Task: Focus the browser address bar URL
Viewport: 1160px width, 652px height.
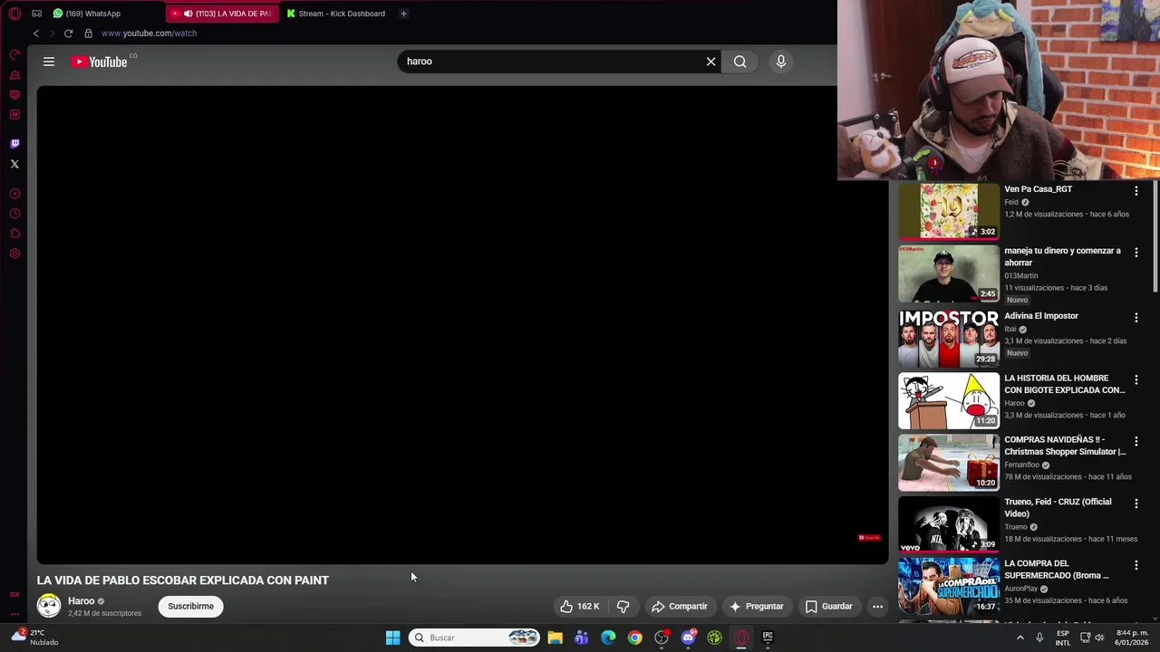Action: tap(149, 34)
